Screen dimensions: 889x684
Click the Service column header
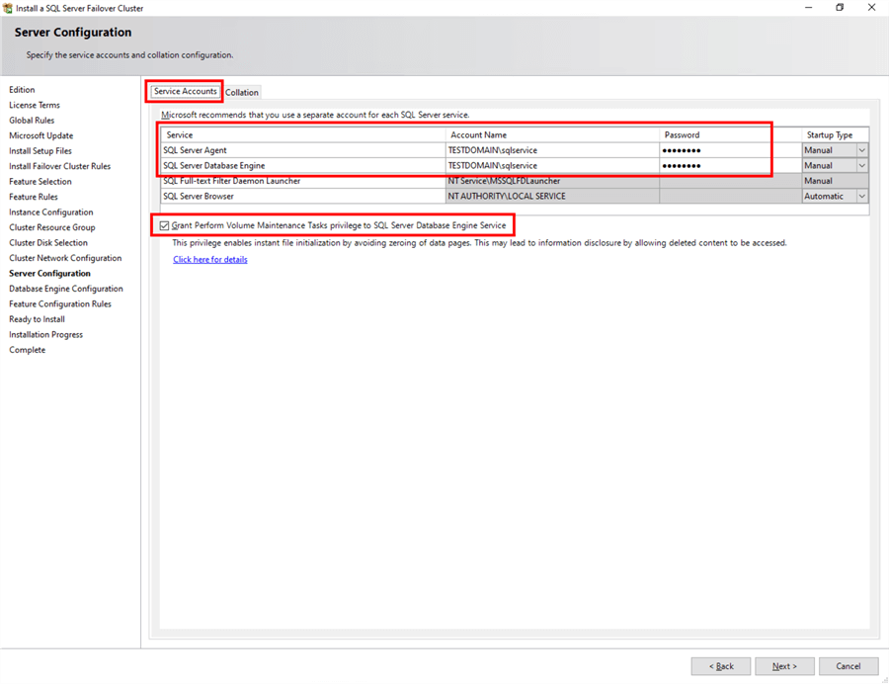(x=303, y=135)
